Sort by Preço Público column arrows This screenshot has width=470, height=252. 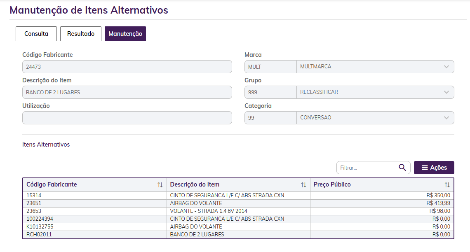447,185
